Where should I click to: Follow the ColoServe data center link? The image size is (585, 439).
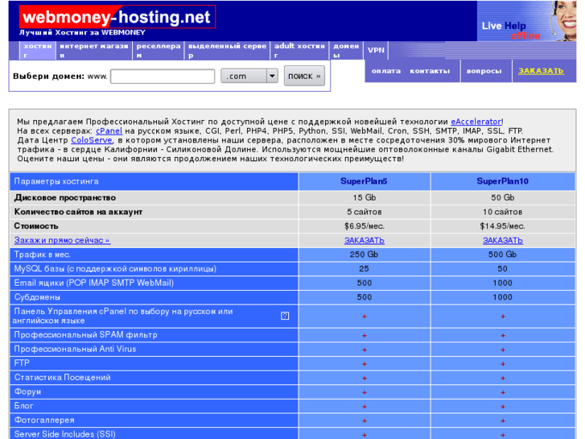tap(92, 140)
